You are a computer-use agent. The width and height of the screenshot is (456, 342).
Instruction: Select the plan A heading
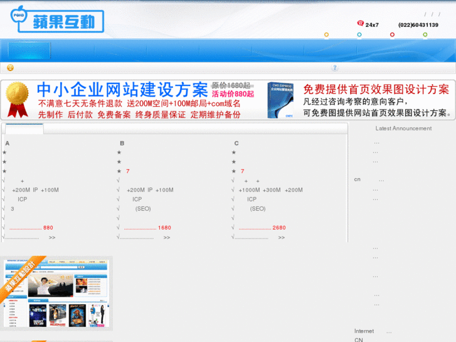[8, 143]
